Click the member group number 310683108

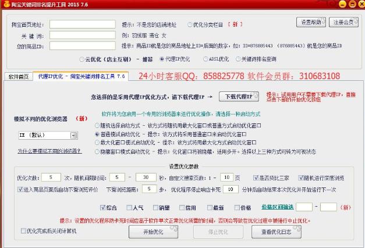320,76
